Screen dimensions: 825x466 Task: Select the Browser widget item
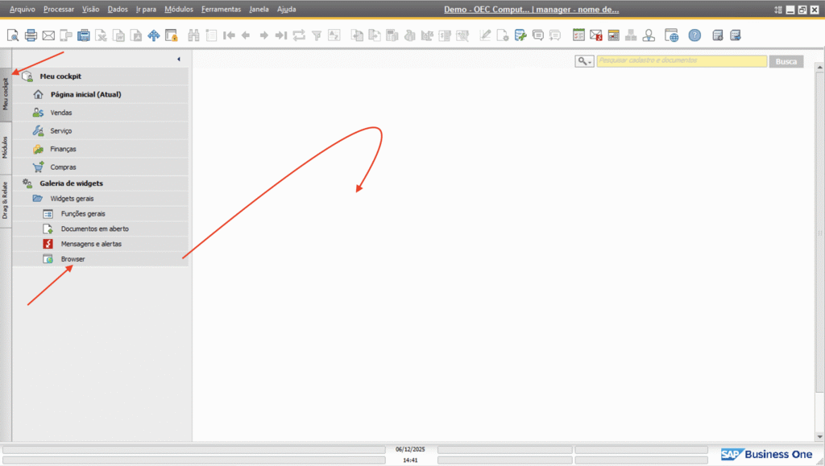click(x=73, y=259)
